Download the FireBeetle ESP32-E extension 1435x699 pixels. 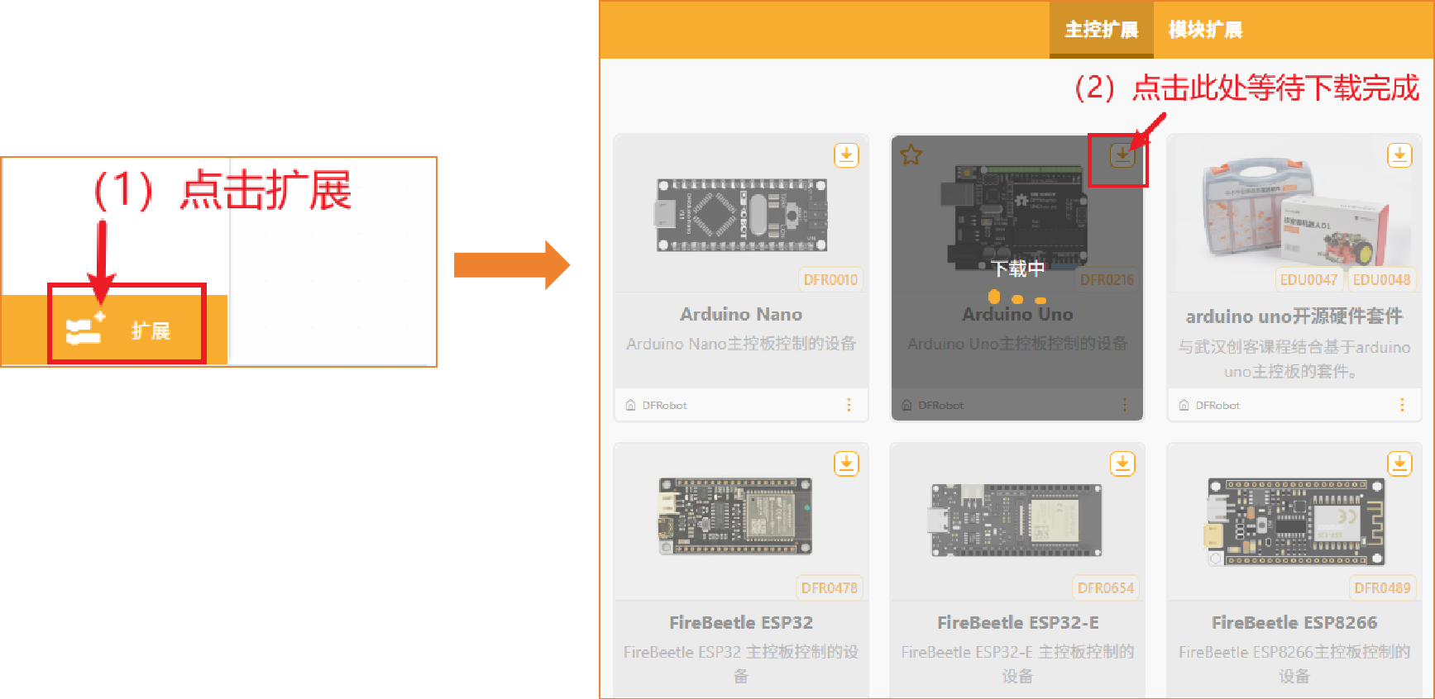(x=1122, y=464)
